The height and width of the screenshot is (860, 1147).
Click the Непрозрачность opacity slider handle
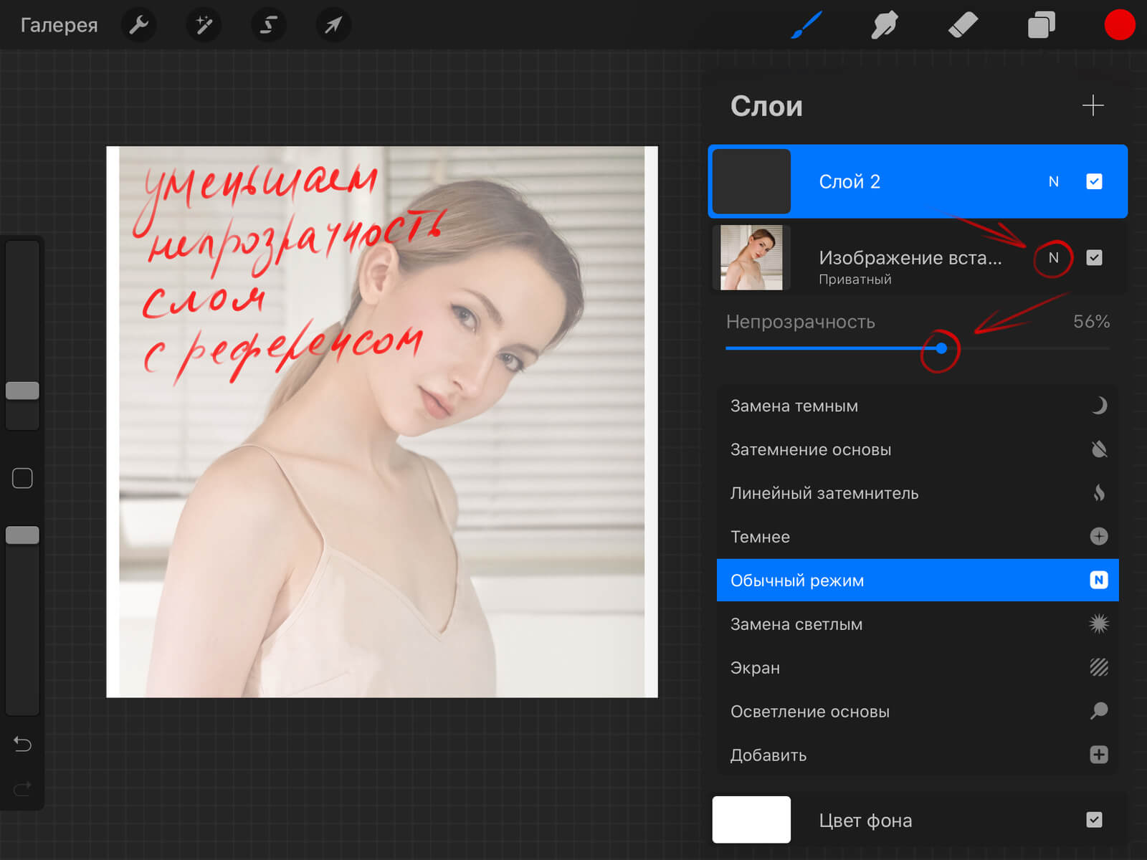[x=941, y=348]
